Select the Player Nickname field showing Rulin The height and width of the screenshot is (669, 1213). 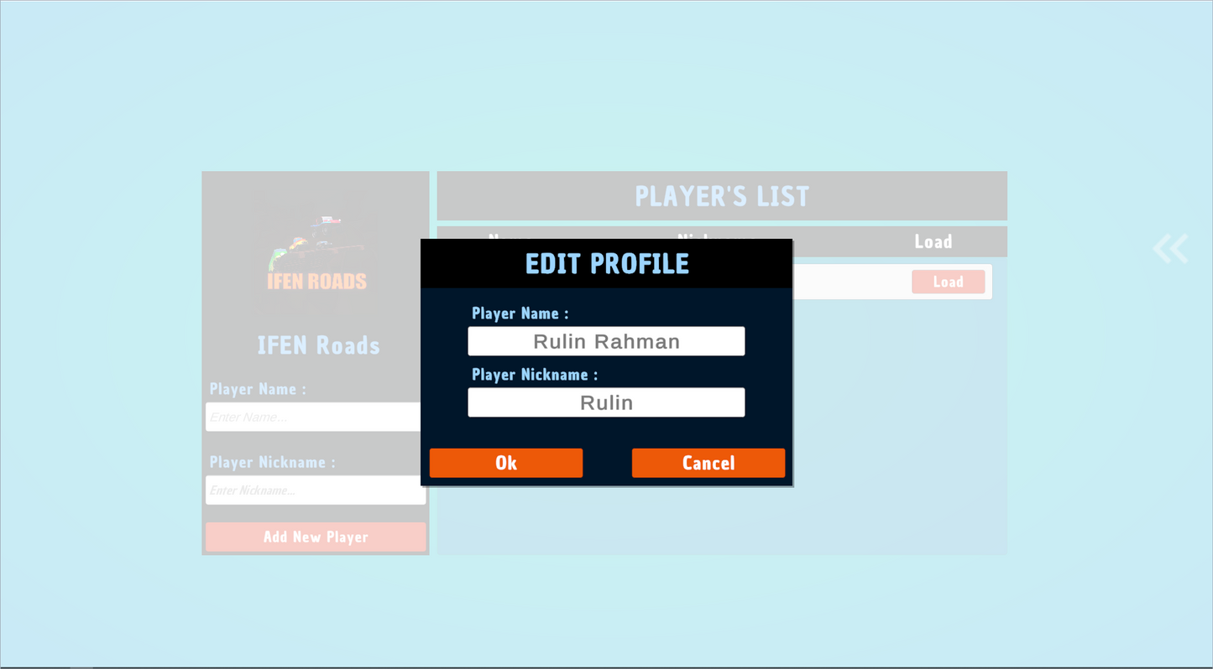[x=606, y=402]
